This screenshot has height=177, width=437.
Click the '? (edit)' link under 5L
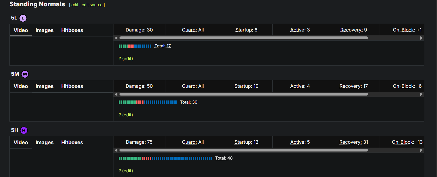coord(126,59)
